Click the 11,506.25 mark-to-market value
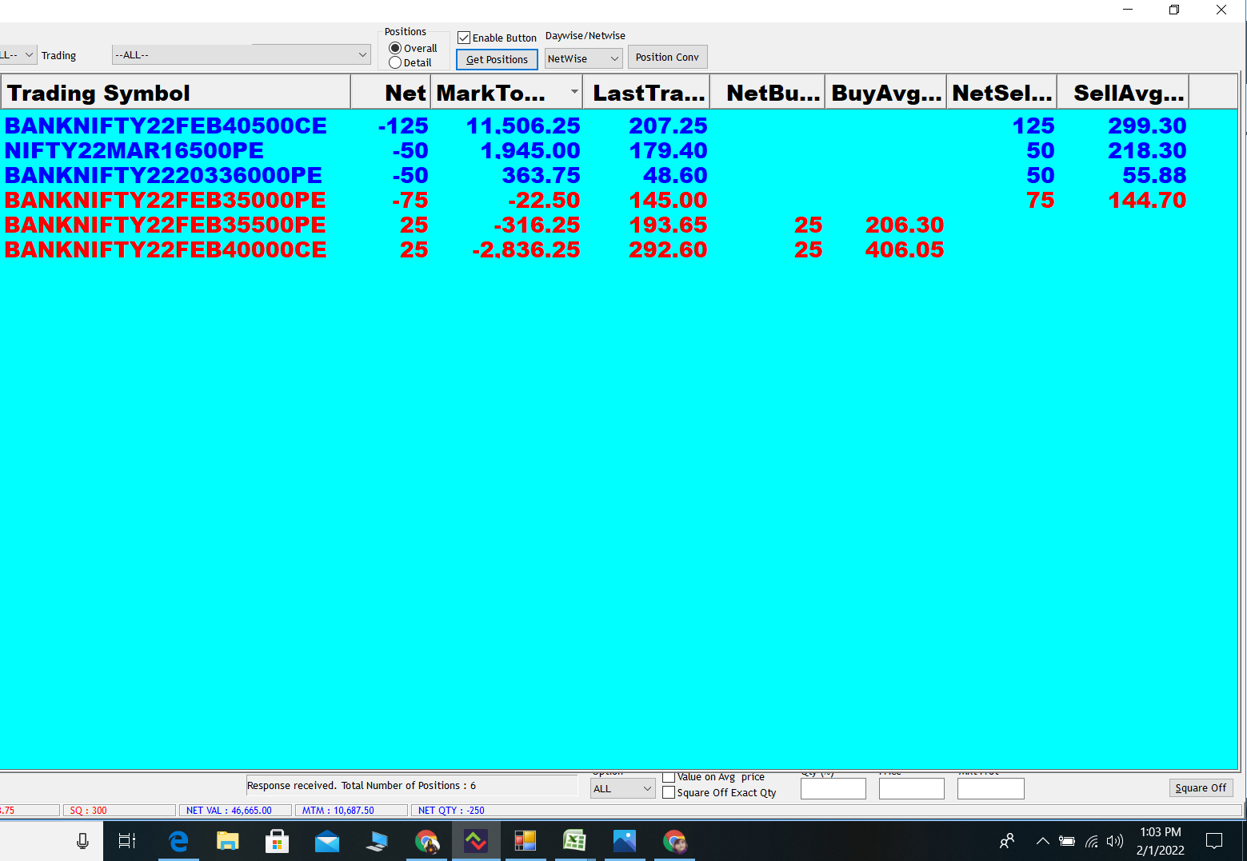The height and width of the screenshot is (861, 1247). pyautogui.click(x=523, y=126)
